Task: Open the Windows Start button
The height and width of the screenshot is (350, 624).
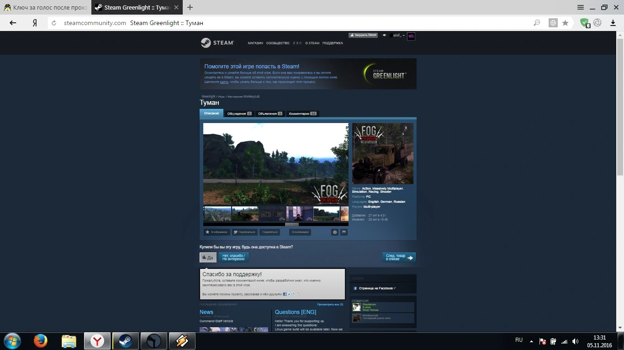Action: coord(11,341)
